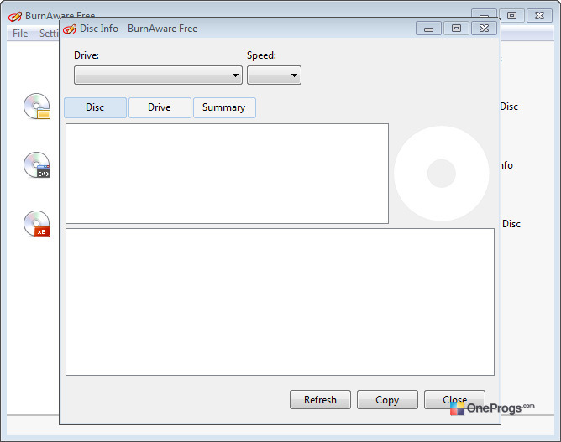The image size is (561, 442).
Task: Close the Disc Info dialog via Close button
Action: (454, 399)
